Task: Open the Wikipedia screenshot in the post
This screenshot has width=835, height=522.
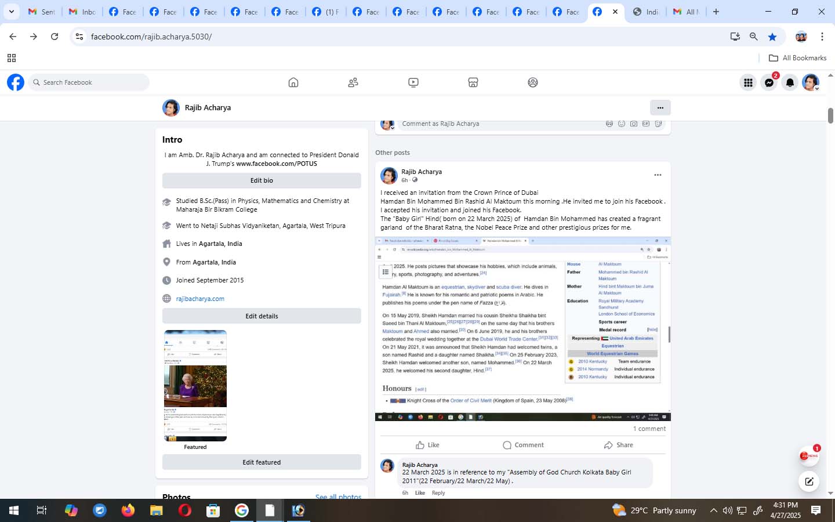Action: tap(523, 329)
